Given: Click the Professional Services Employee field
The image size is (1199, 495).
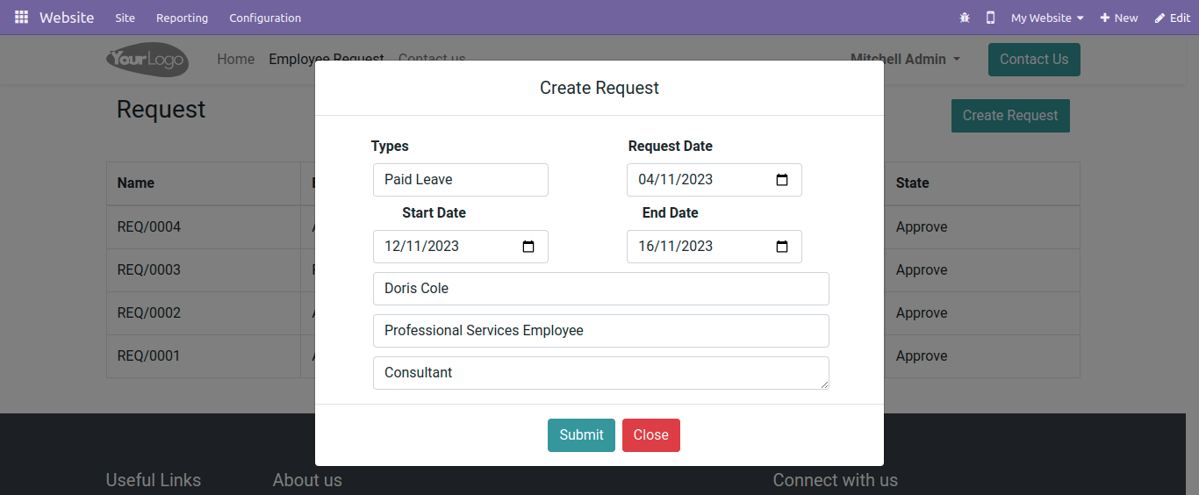Looking at the screenshot, I should (x=601, y=331).
